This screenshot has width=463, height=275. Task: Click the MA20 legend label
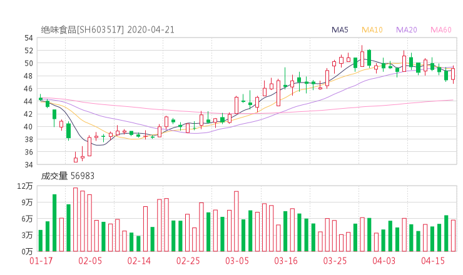pyautogui.click(x=407, y=30)
